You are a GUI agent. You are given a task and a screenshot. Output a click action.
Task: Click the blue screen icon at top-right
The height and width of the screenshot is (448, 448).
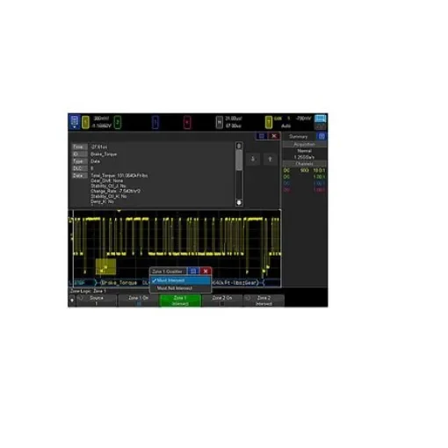coord(321,119)
